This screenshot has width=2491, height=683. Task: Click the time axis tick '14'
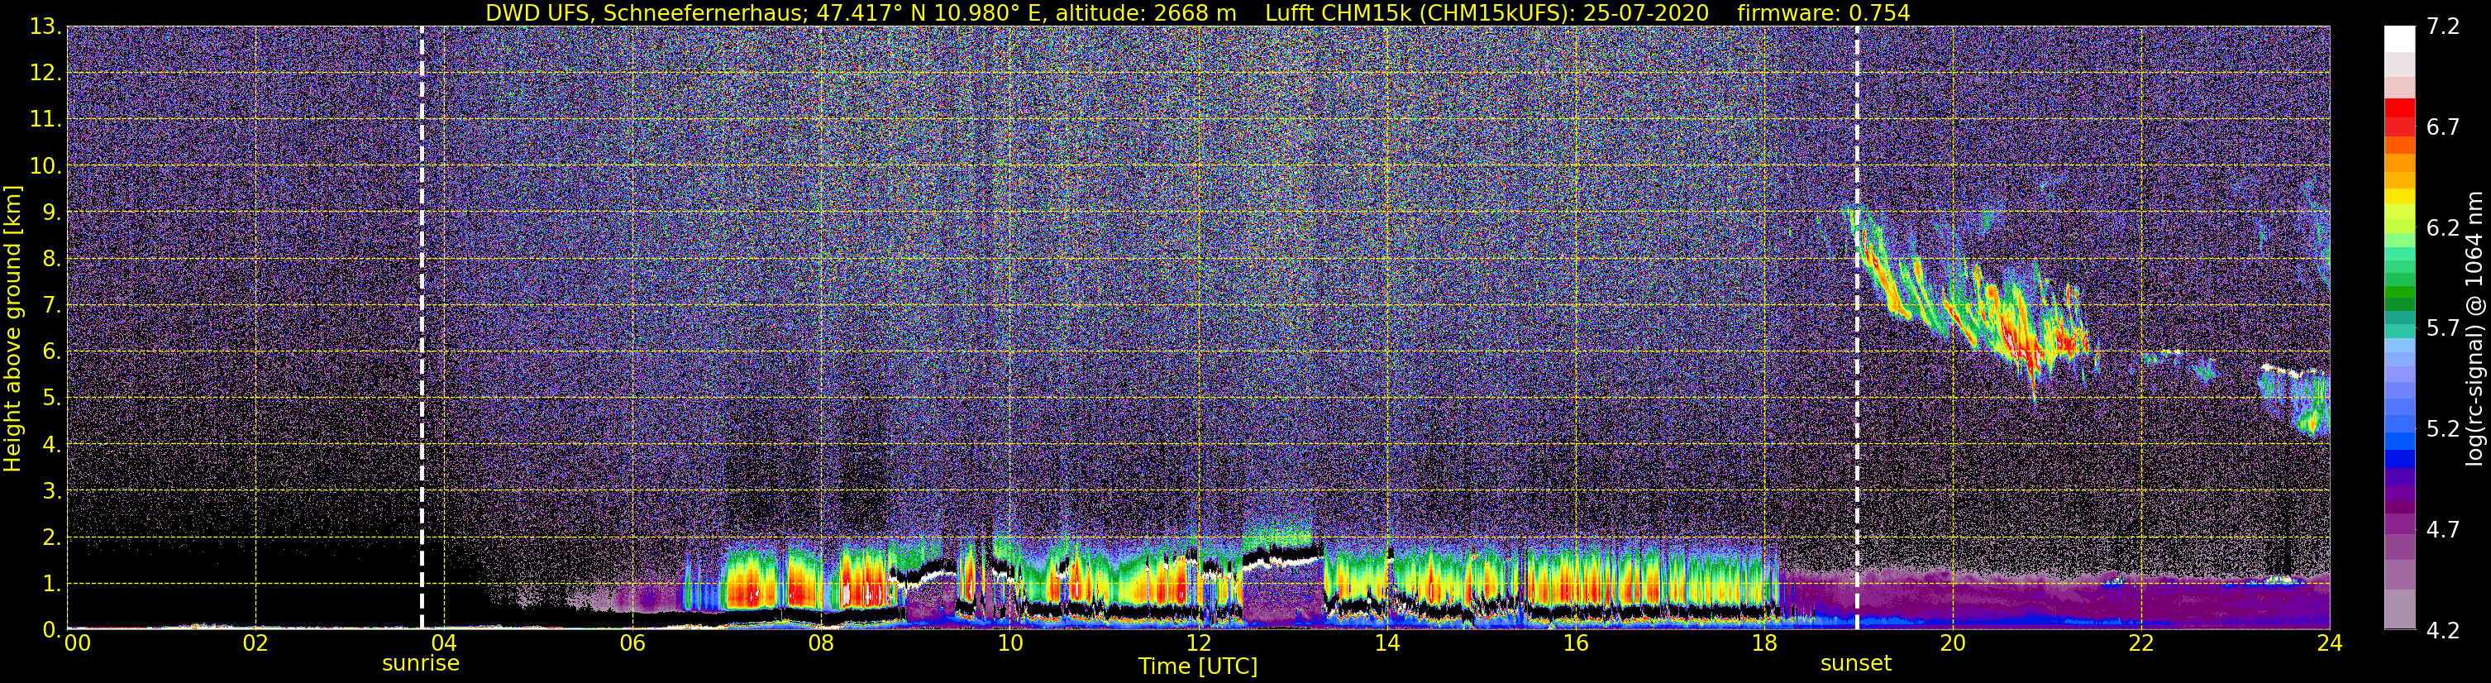pyautogui.click(x=1386, y=643)
